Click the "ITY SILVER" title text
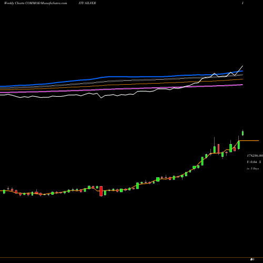Viewport: 263px width, 263px height. tap(87, 3)
